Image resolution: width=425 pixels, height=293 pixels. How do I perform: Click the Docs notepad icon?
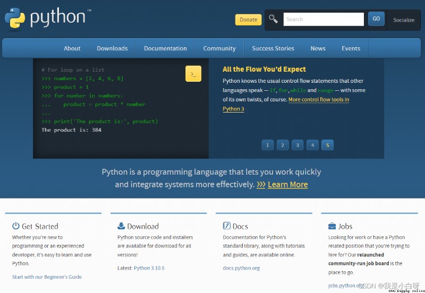pyautogui.click(x=227, y=226)
